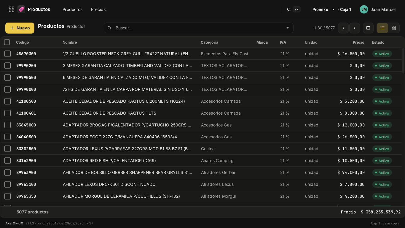Viewport: 405px width, 228px height.
Task: Click the Productos breadcrumb label
Action: [76, 26]
